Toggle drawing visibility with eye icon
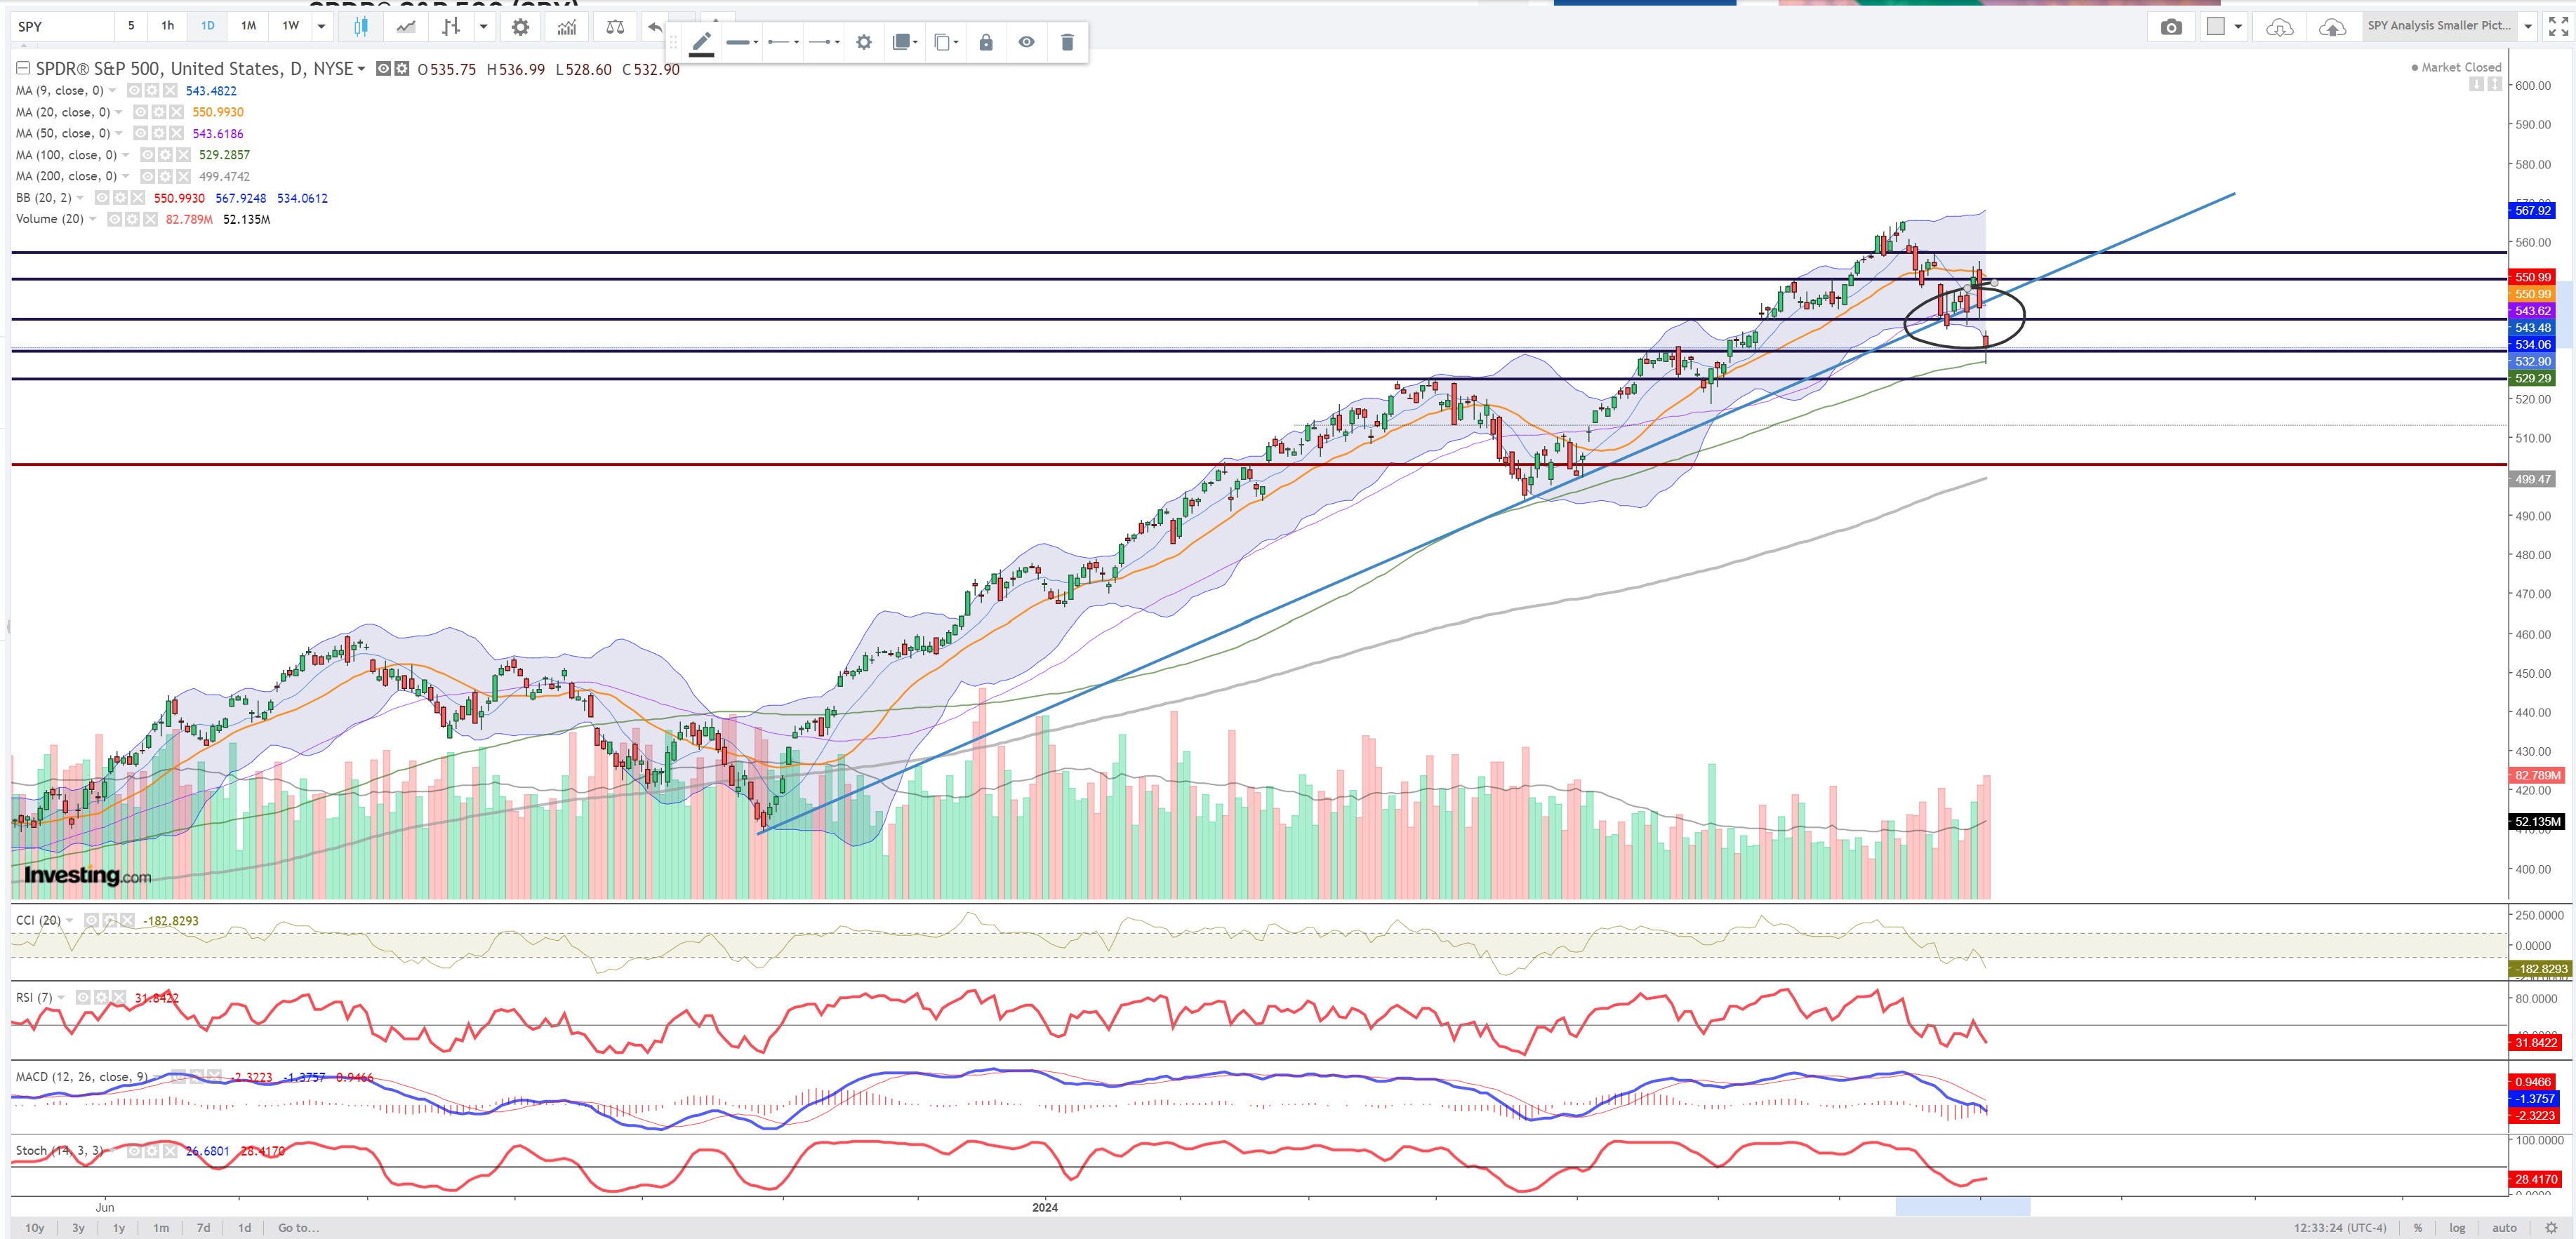2576x1239 pixels. pos(1026,42)
